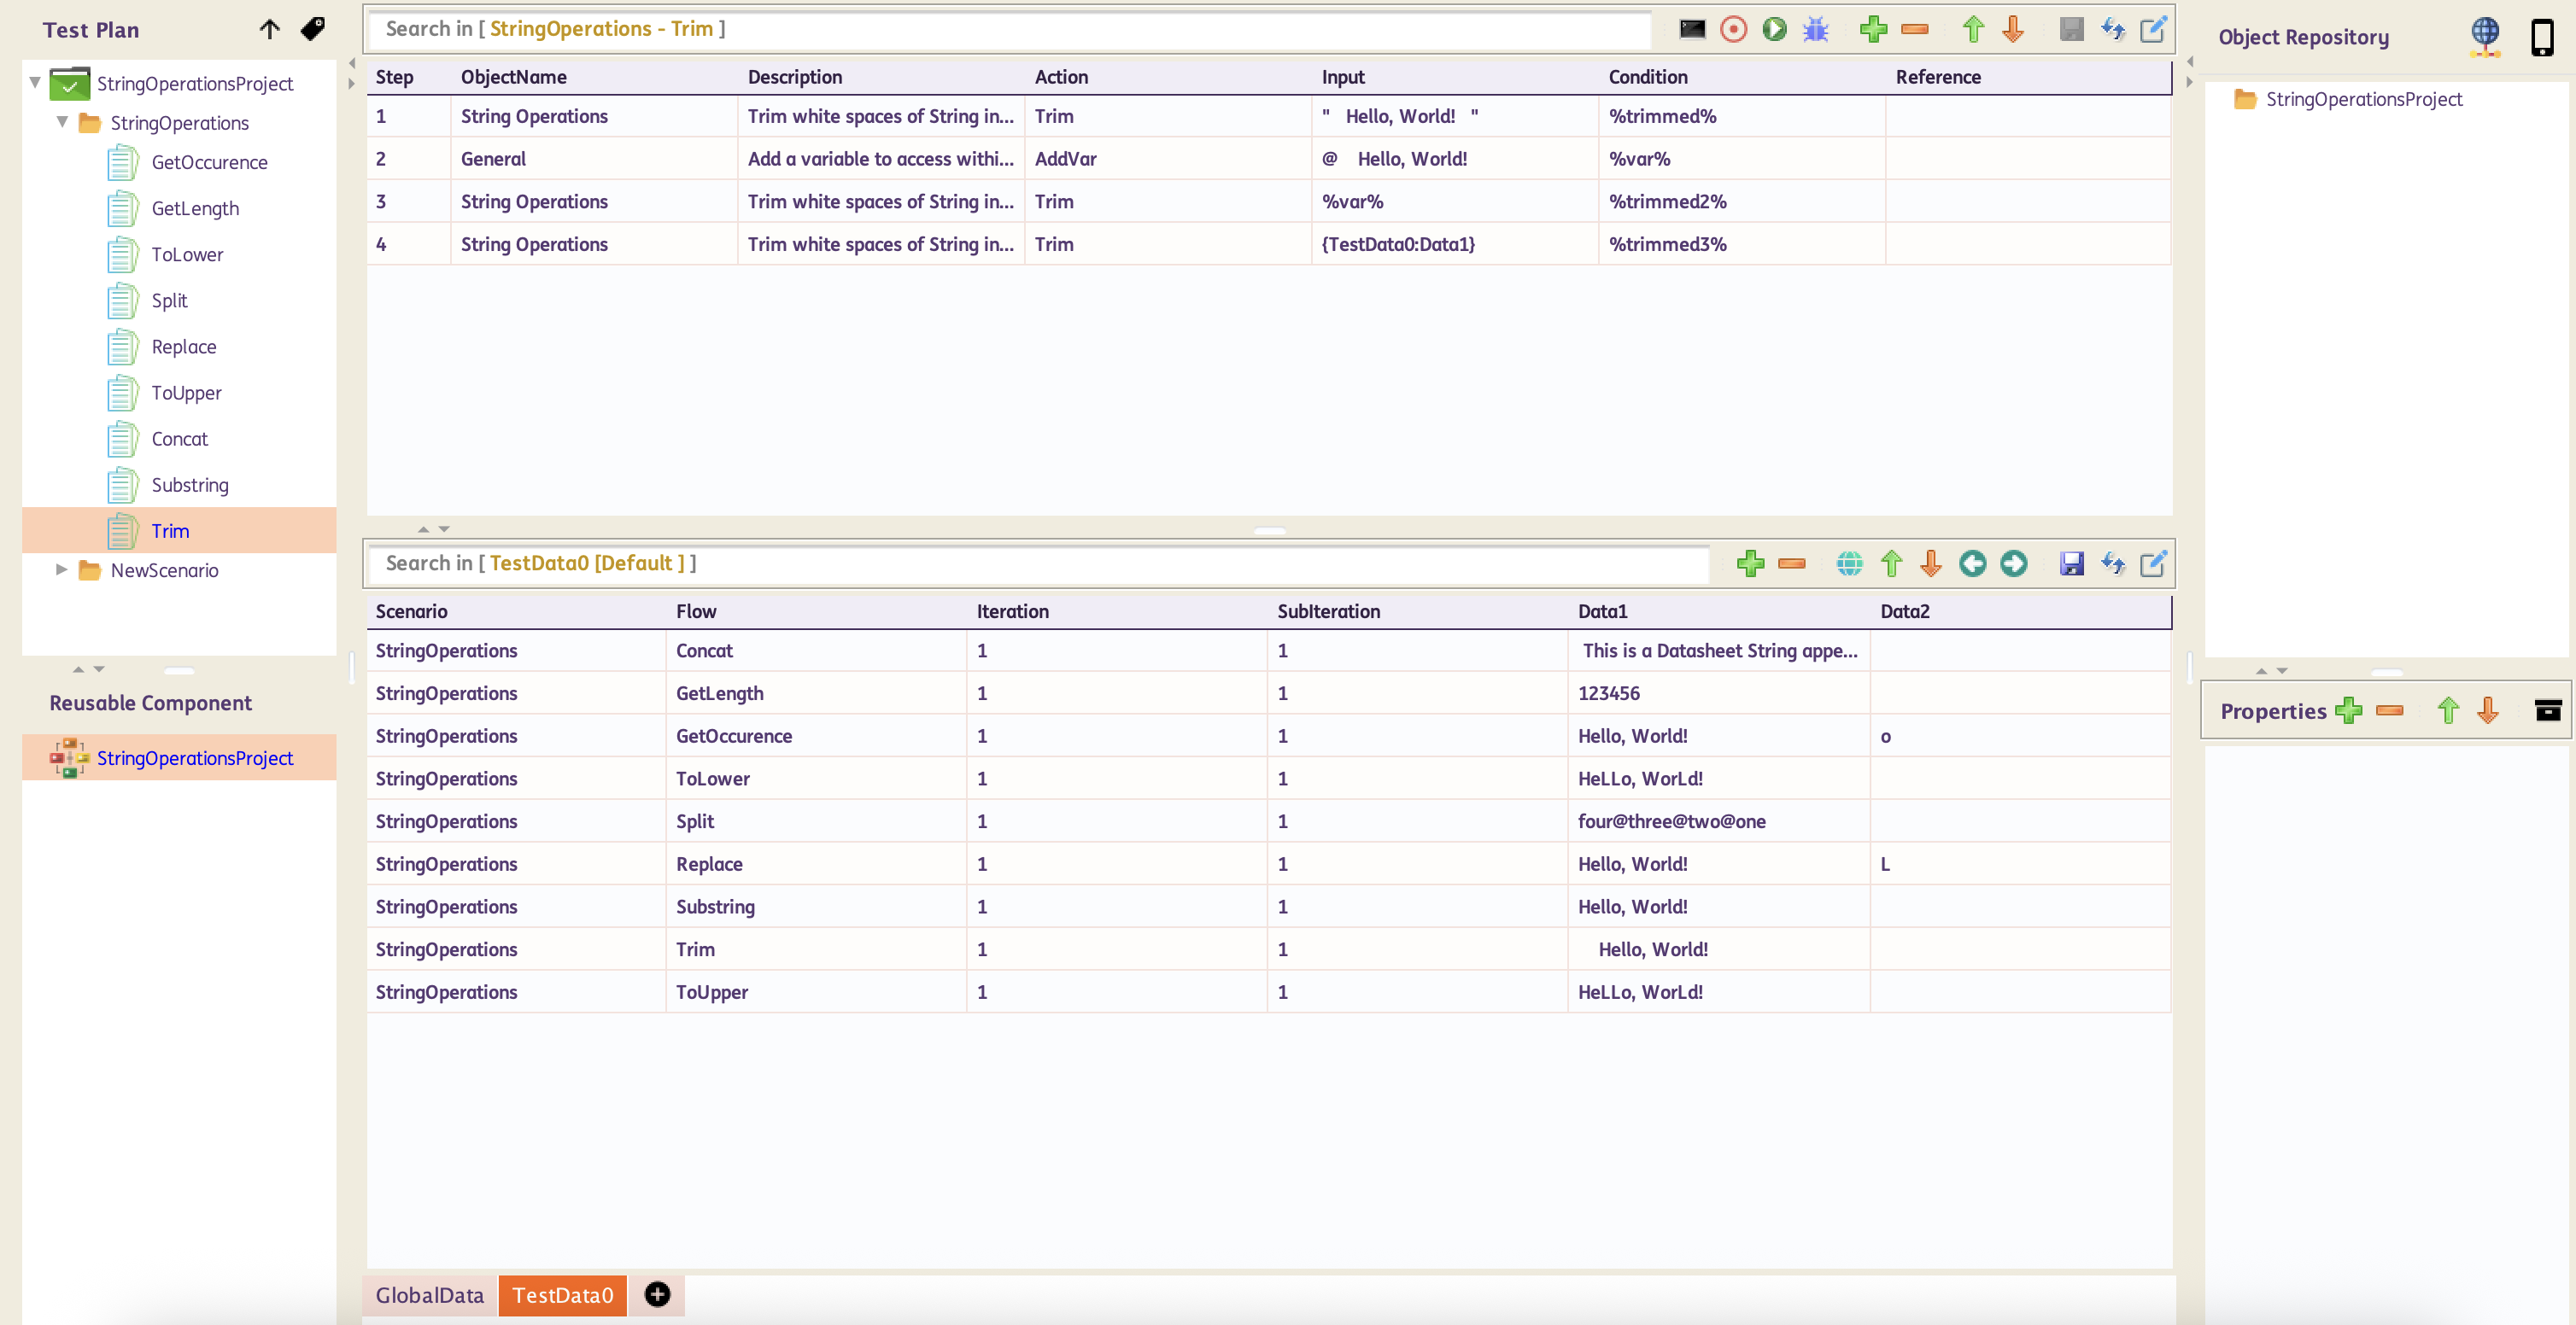Open the console icon in step toolbar
This screenshot has width=2576, height=1325.
[x=1692, y=29]
